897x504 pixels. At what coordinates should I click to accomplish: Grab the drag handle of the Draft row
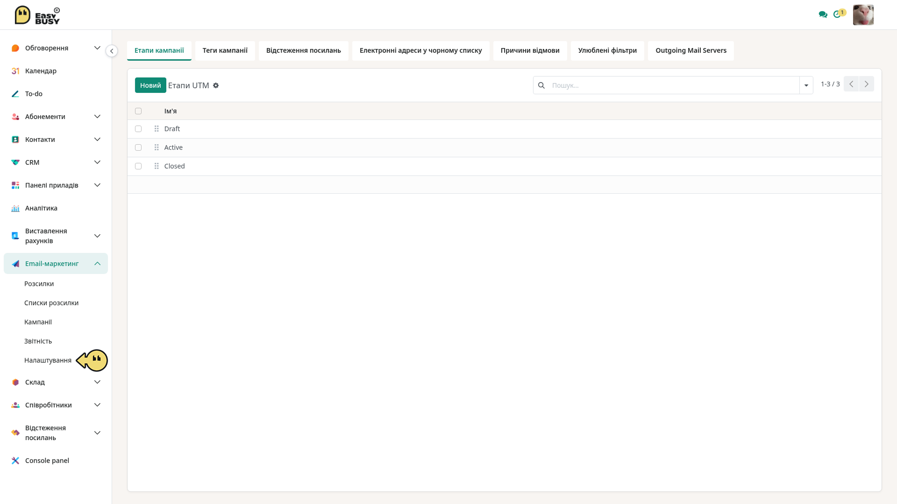click(157, 129)
